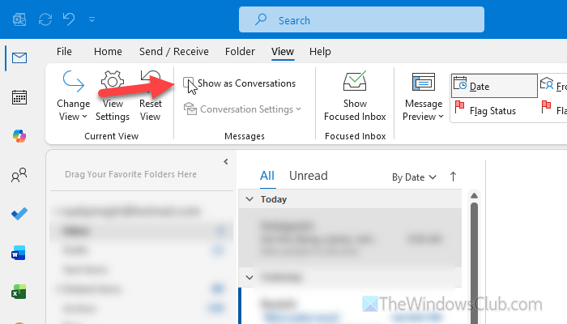Click Show Focused Inbox button
This screenshot has width=567, height=324.
pos(355,96)
